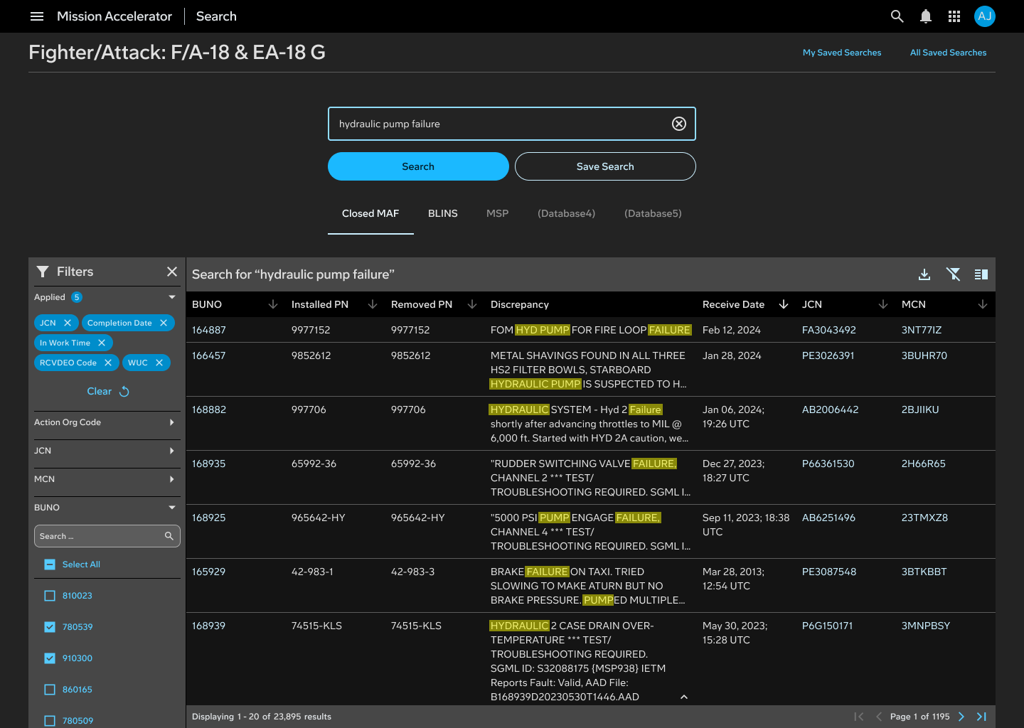This screenshot has height=728, width=1024.
Task: Click Removed PN cell 42-983-3
Action: 413,572
